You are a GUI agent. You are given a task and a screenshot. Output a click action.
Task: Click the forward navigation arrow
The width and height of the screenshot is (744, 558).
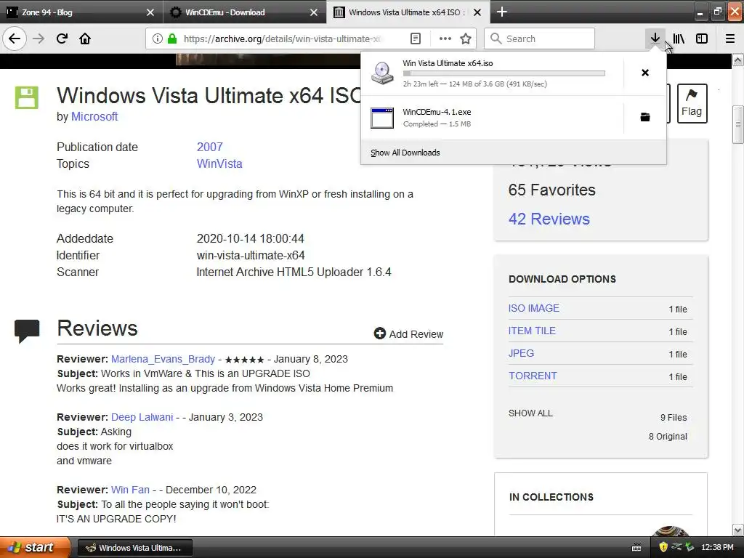(x=39, y=39)
